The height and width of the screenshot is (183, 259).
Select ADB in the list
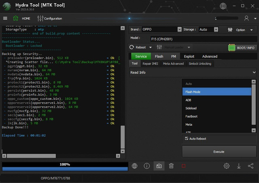coord(217,100)
